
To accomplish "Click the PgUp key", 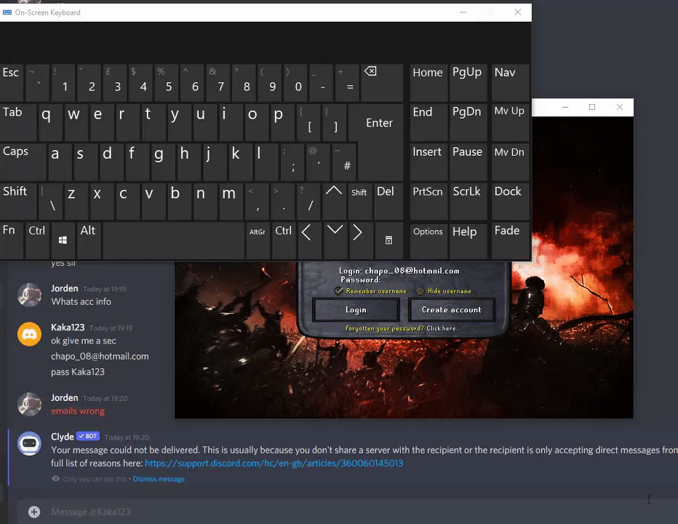I will pyautogui.click(x=468, y=82).
